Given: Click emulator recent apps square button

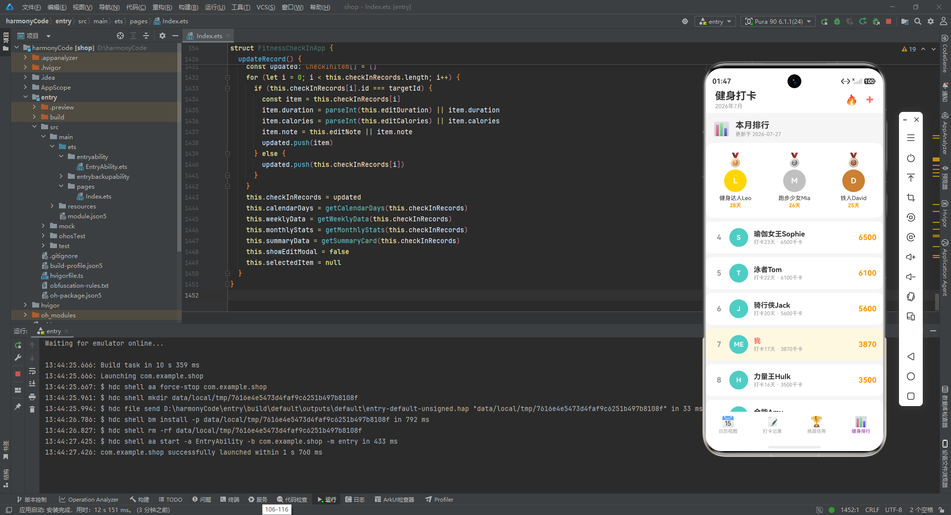Looking at the screenshot, I should tap(911, 396).
